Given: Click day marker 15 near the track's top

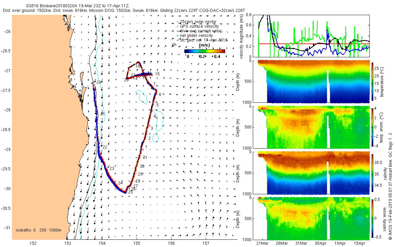Looking at the screenshot, I should tap(157, 74).
